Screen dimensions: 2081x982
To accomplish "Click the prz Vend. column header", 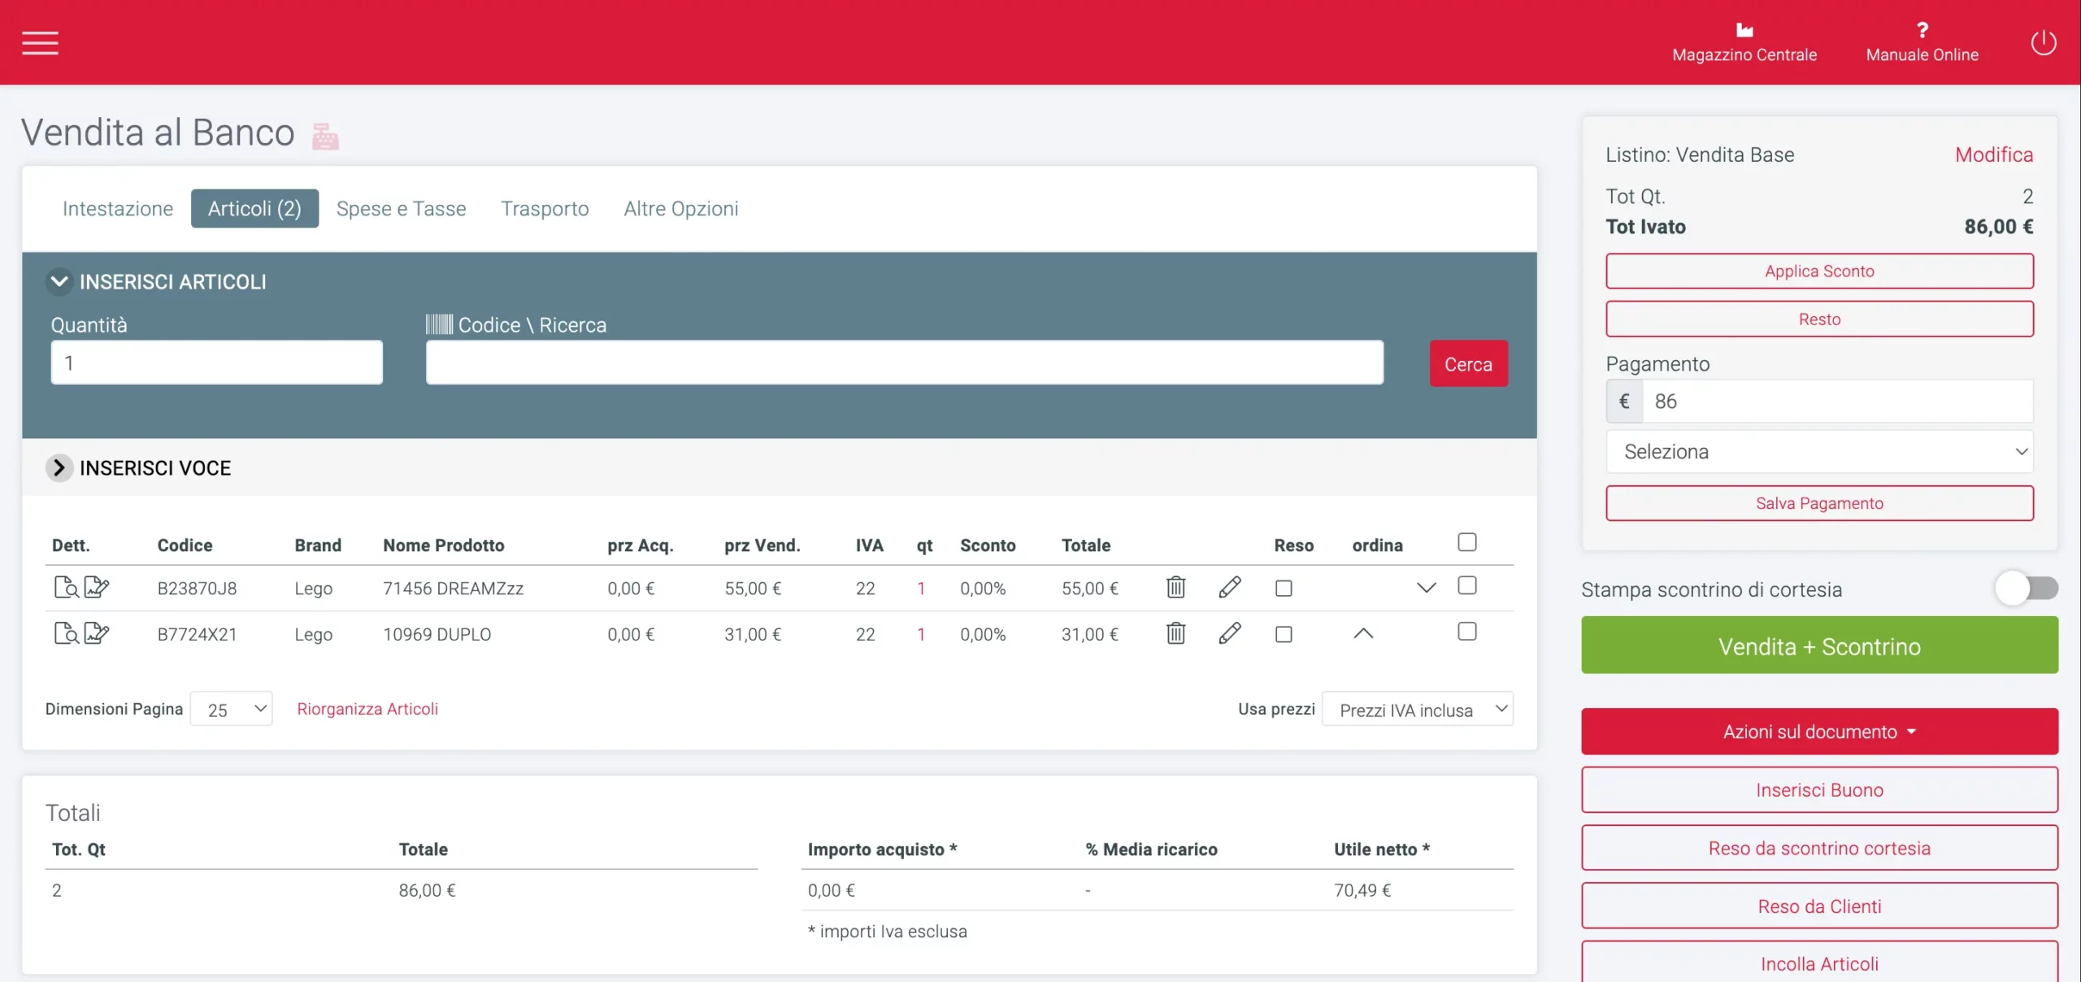I will [762, 545].
